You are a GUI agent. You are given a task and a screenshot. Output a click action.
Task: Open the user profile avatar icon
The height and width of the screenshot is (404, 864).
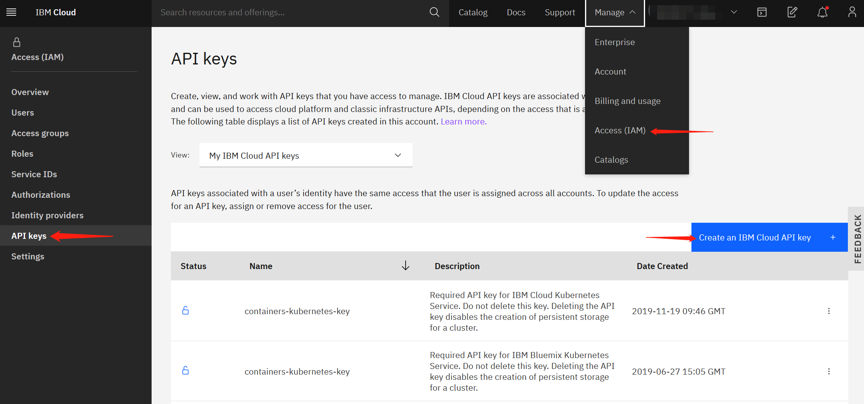(x=852, y=12)
